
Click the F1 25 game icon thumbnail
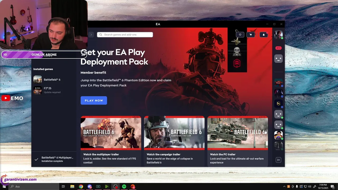click(x=37, y=90)
